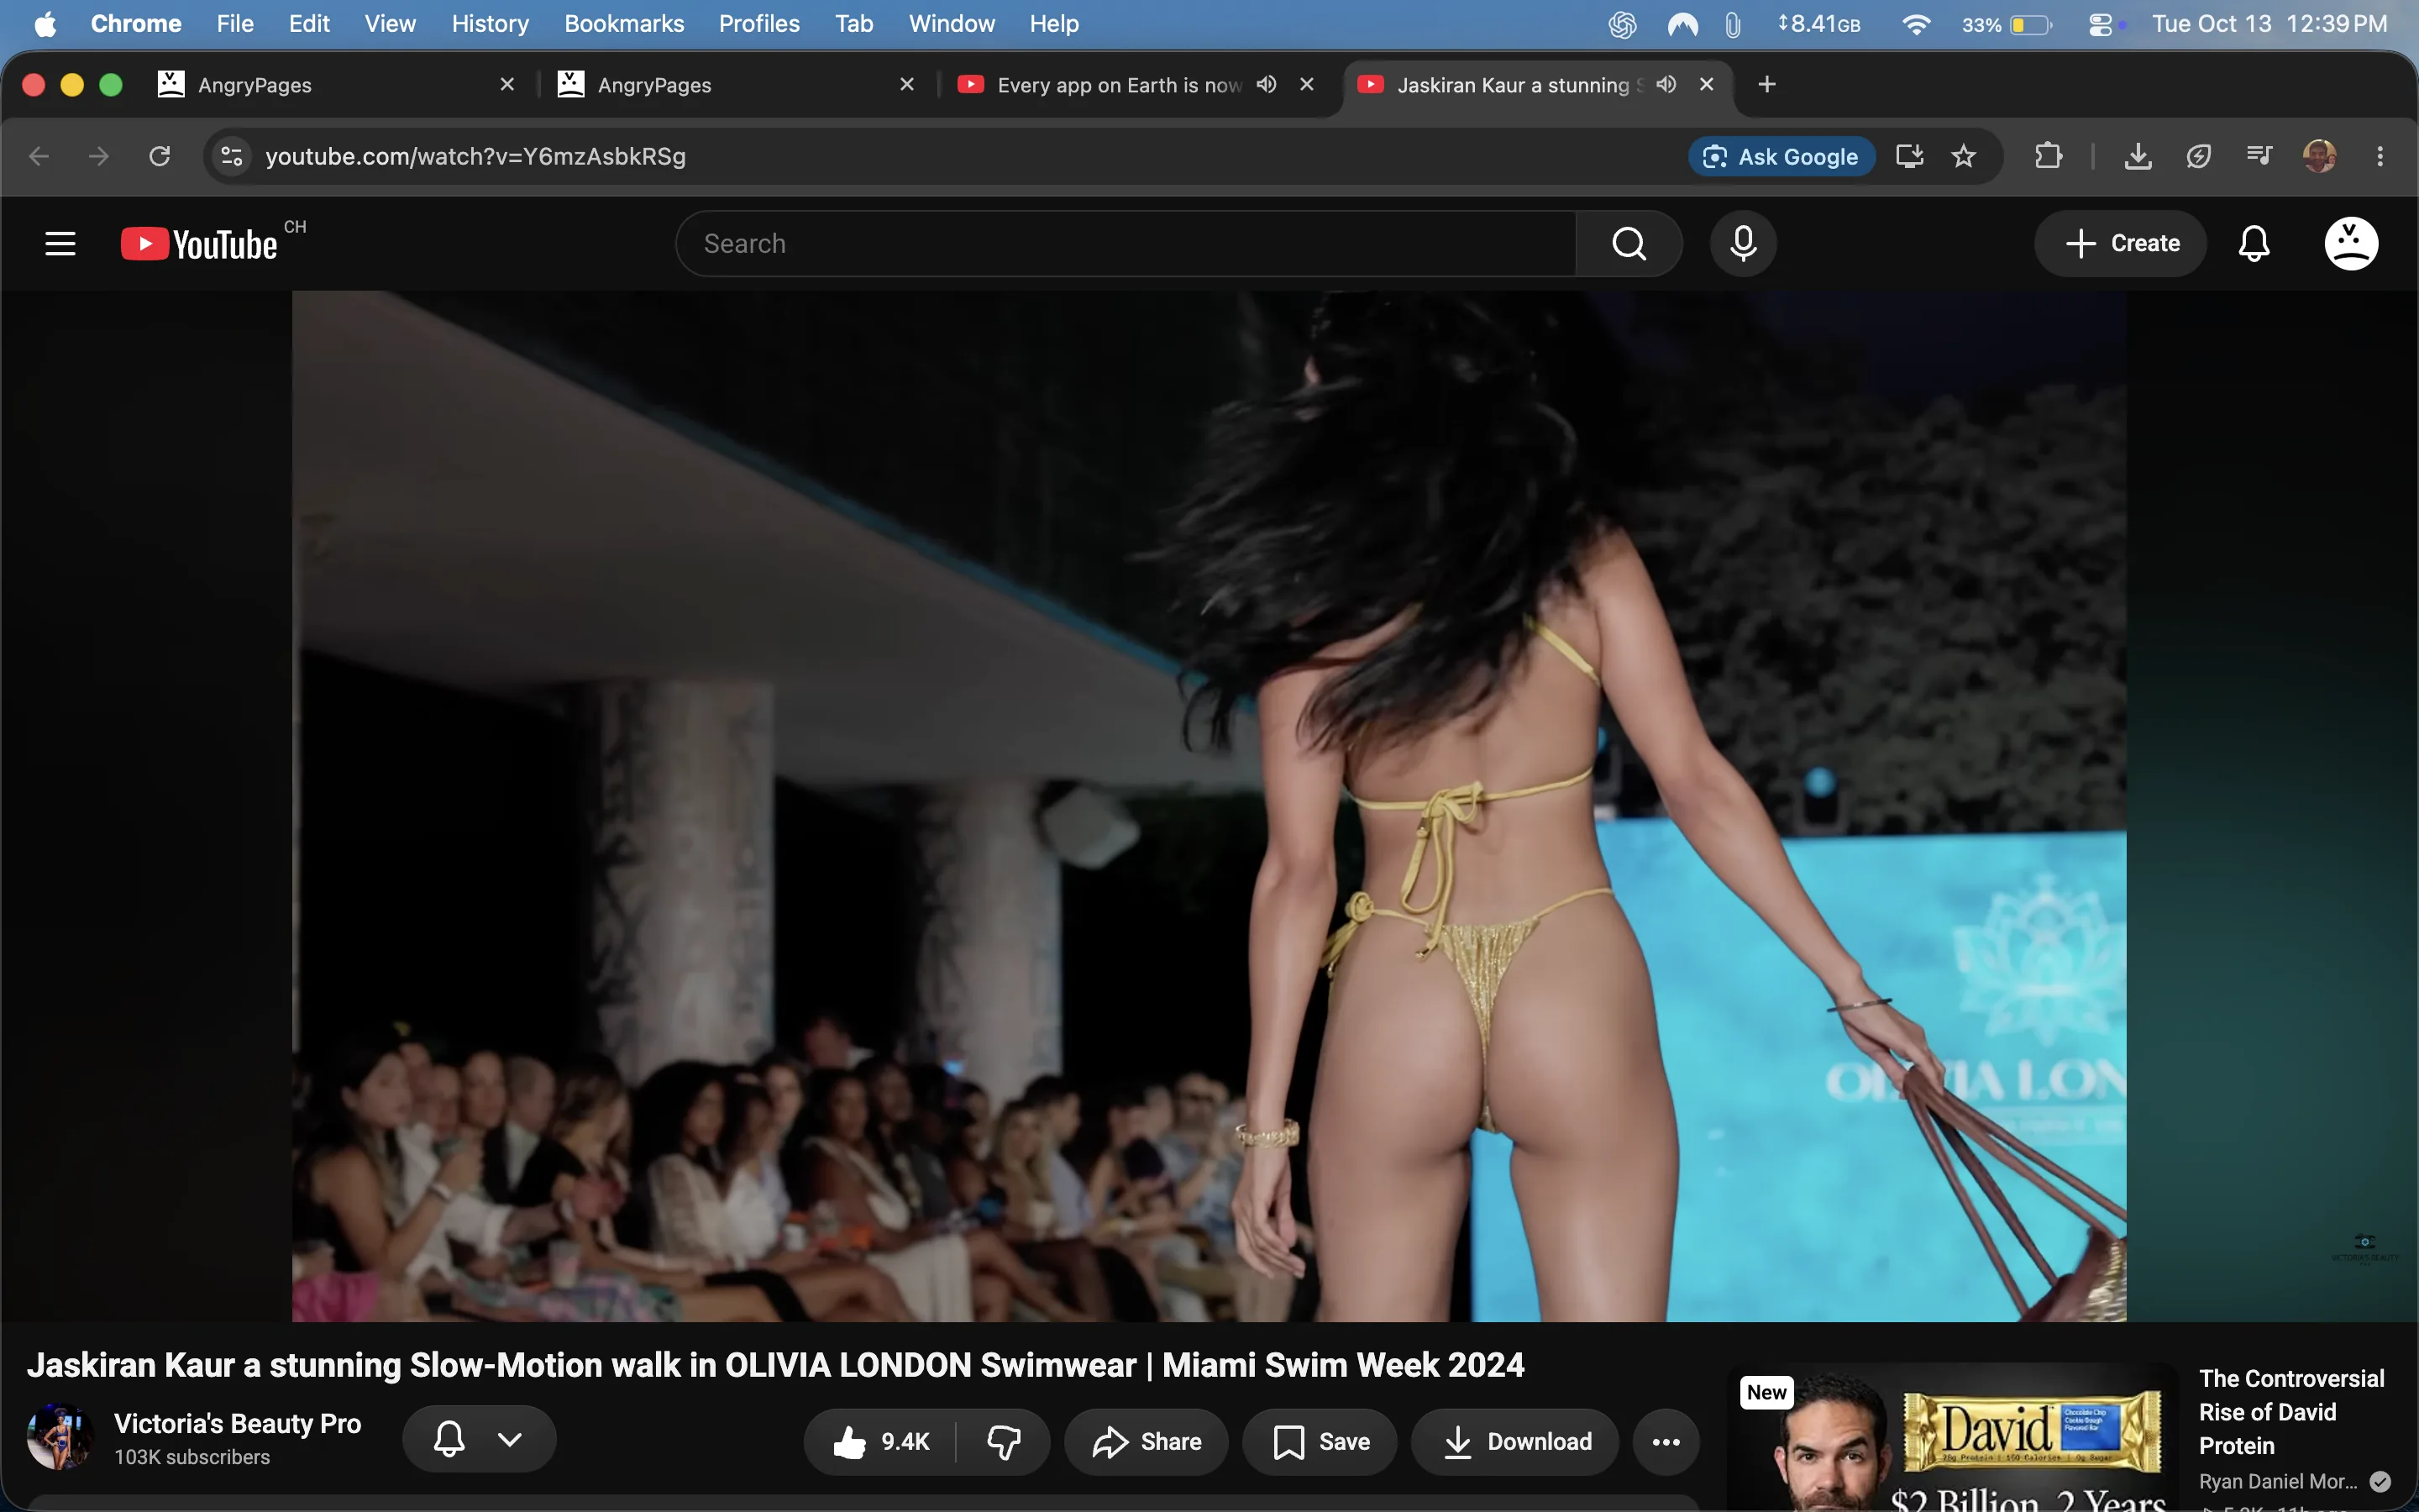Click the Create button

2120,243
